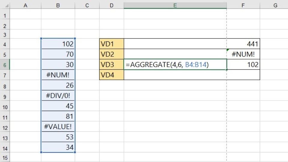
Task: Select row 6 header
Action: click(5, 64)
